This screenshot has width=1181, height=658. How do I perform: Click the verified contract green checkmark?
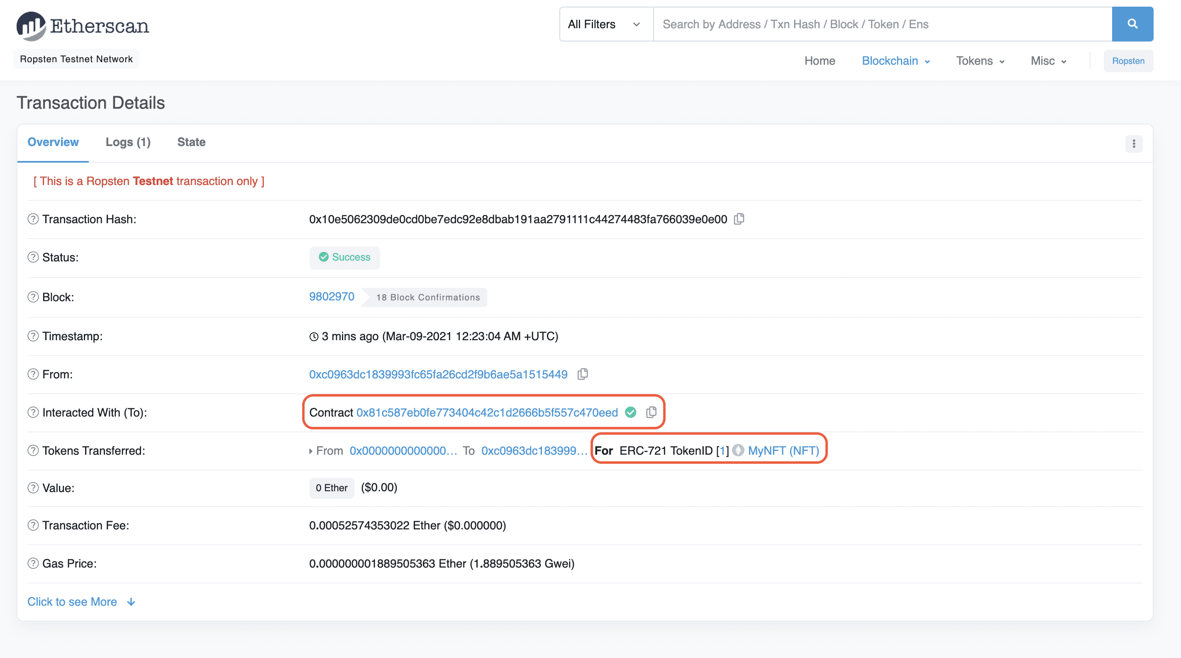630,412
